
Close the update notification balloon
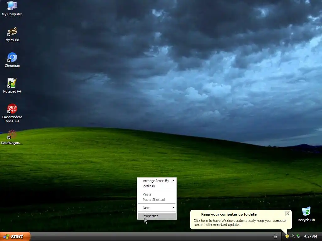pos(287,214)
